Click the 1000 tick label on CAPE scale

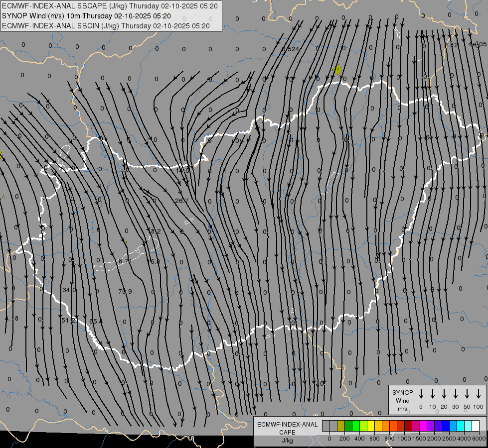coord(404,439)
